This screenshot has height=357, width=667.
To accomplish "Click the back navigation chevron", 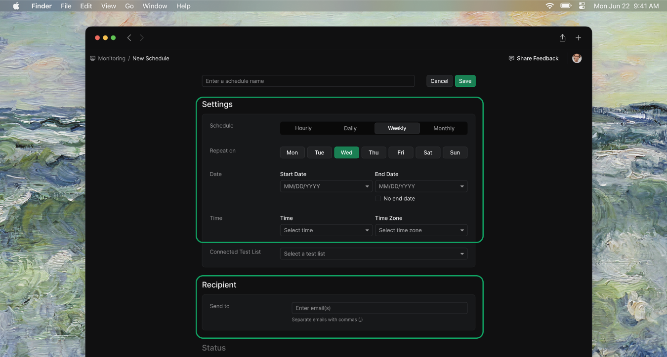I will pos(129,38).
